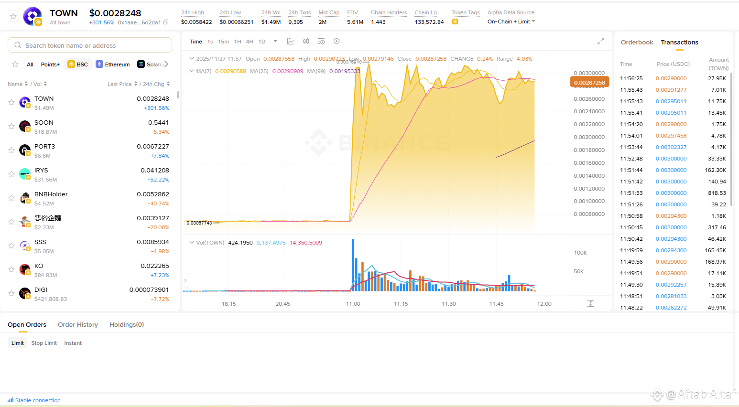The height and width of the screenshot is (407, 739).
Task: Sort token list by Vol arrows
Action: [45, 84]
